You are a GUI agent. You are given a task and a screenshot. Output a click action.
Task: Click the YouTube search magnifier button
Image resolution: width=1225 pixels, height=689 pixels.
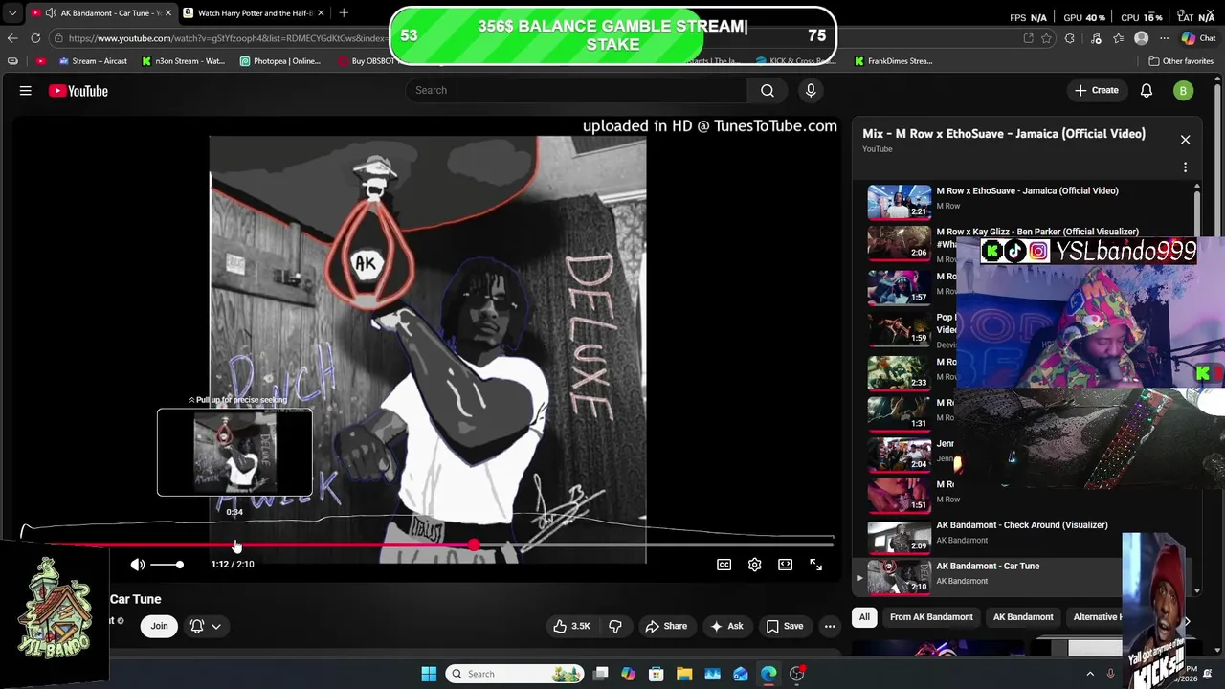pos(768,90)
